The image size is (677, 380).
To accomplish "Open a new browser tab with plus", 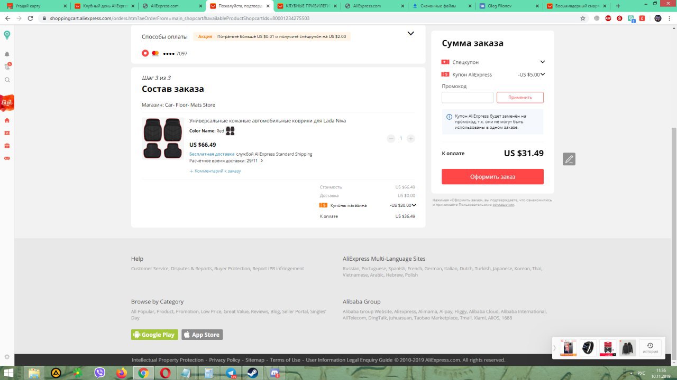I will 618,6.
